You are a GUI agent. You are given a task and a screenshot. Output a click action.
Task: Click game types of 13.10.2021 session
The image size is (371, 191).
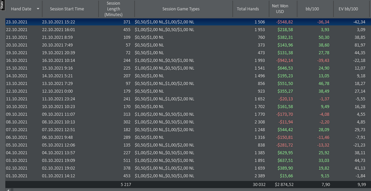tap(164, 84)
